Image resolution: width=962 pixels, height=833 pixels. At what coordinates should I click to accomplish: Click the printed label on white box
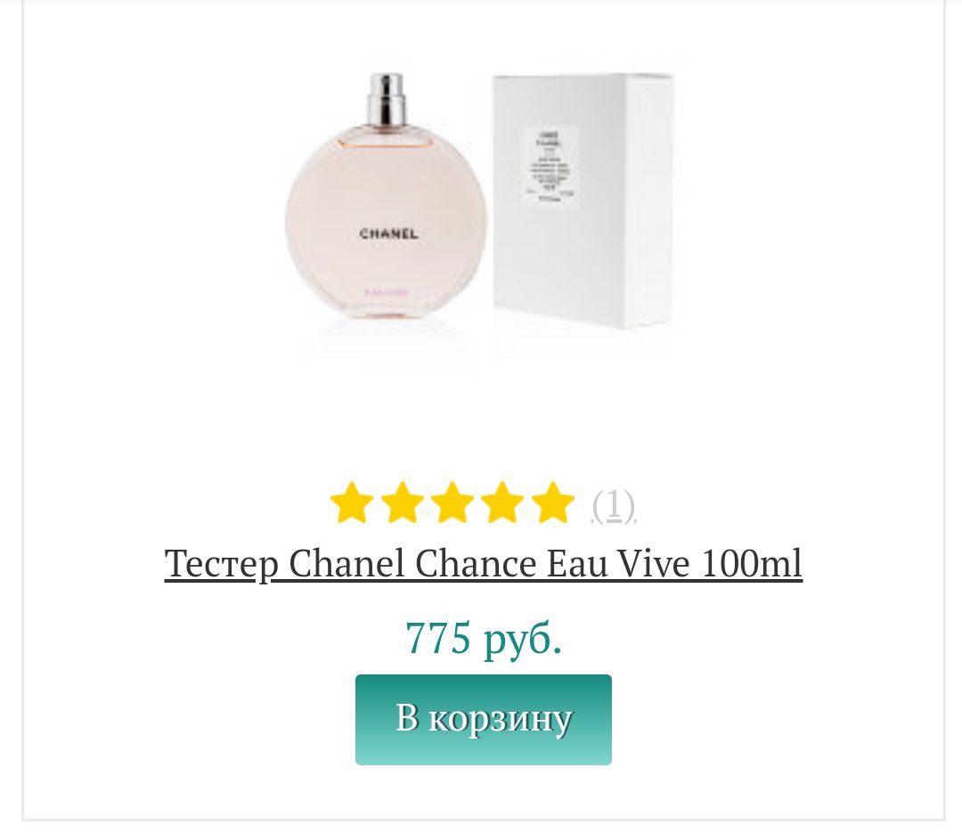point(550,163)
